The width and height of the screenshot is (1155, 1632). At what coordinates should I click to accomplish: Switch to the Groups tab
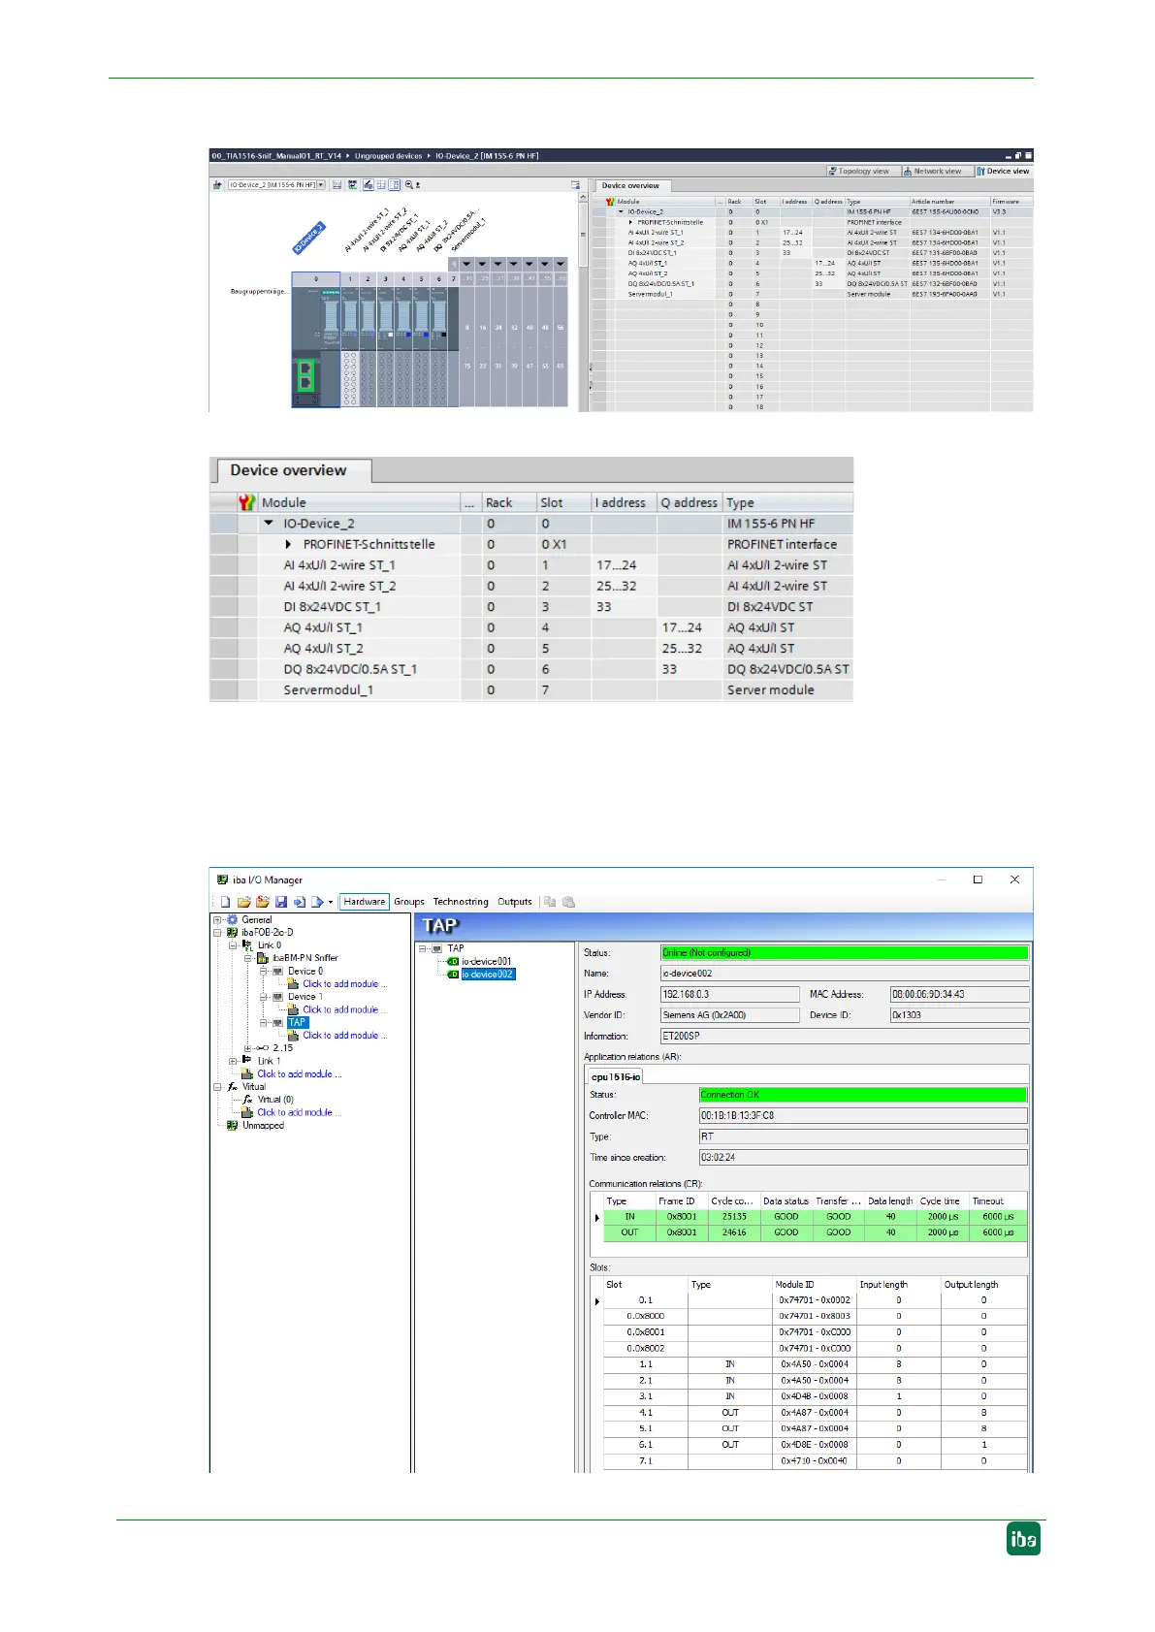click(x=408, y=902)
